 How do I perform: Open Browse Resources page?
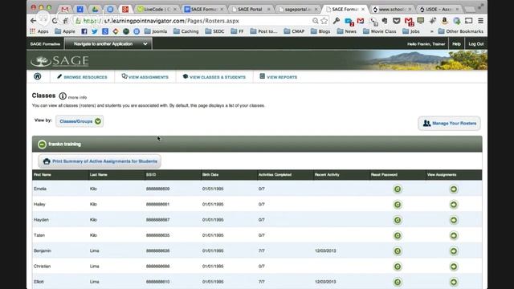[82, 77]
